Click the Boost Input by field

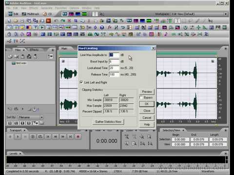point(114,61)
